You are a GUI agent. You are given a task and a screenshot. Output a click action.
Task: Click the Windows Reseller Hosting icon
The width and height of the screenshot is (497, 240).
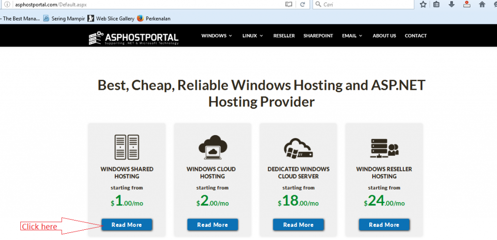(384, 148)
